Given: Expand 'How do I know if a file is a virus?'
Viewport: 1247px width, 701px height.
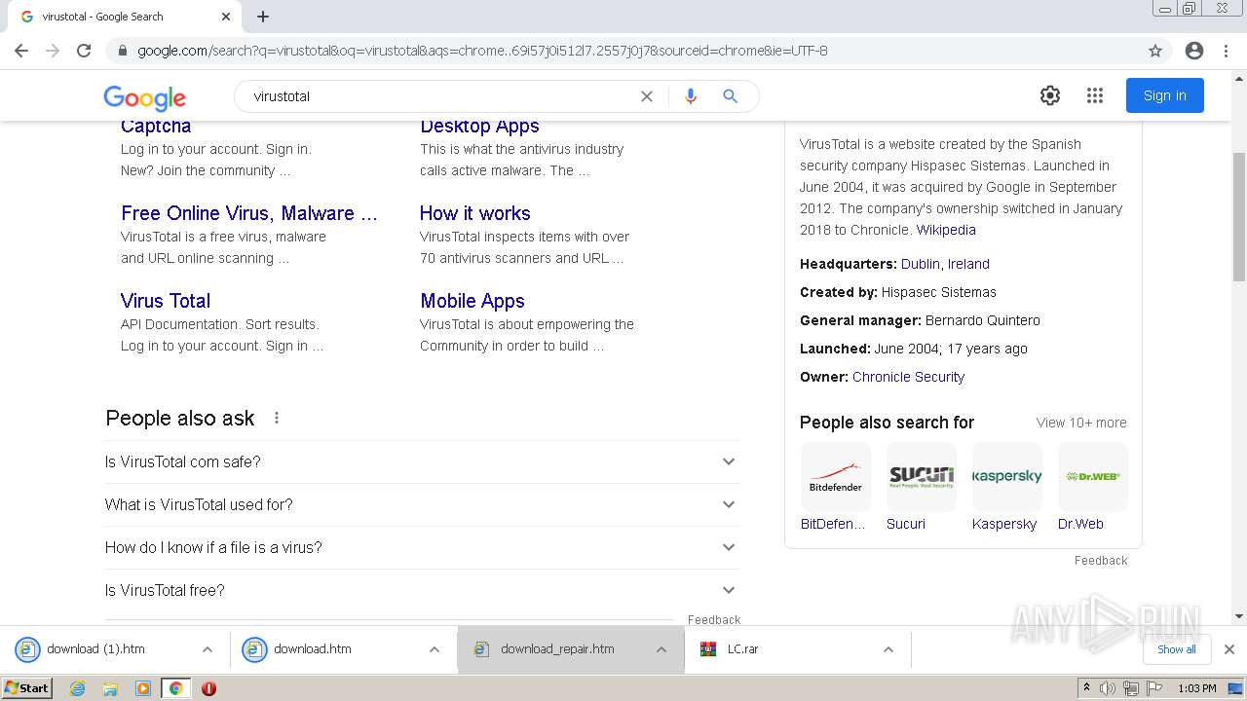Looking at the screenshot, I should 422,547.
